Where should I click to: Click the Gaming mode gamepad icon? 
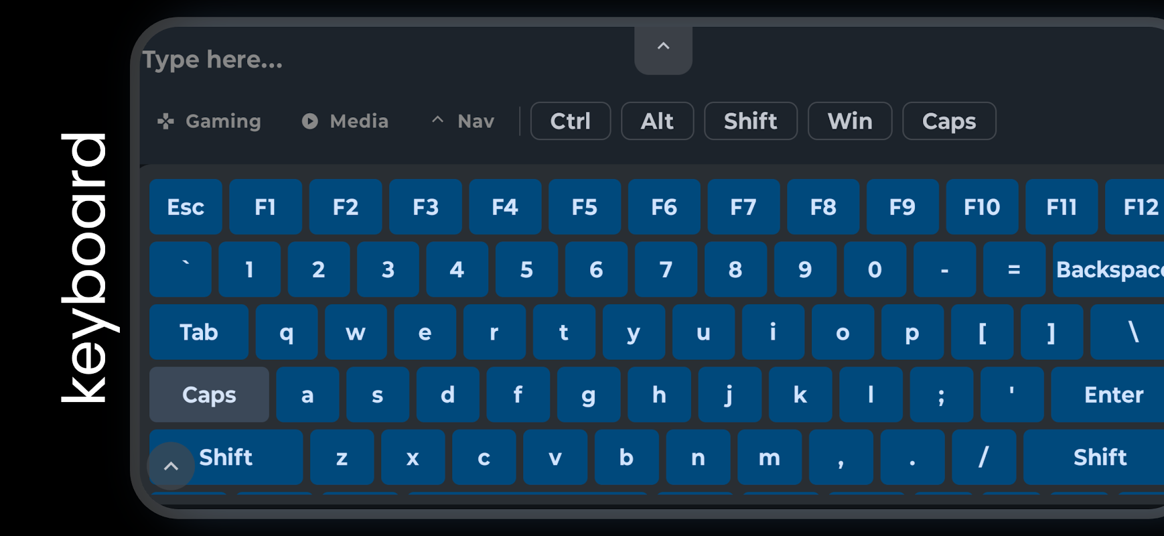[x=165, y=121]
